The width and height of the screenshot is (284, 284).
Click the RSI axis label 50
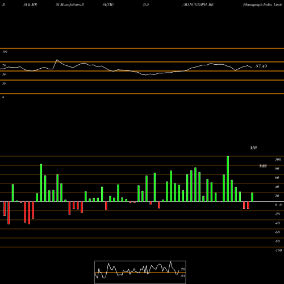click(x=4, y=74)
